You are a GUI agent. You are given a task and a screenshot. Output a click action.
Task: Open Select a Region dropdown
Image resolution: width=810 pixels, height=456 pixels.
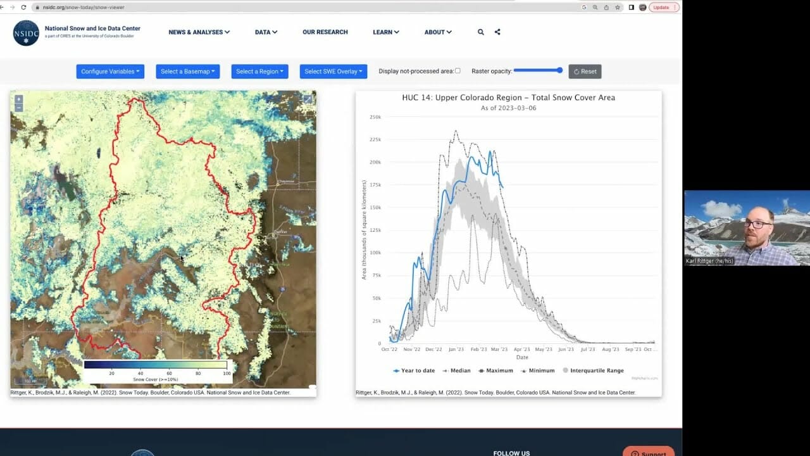click(x=259, y=72)
